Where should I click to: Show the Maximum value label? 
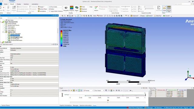pos(83,9)
